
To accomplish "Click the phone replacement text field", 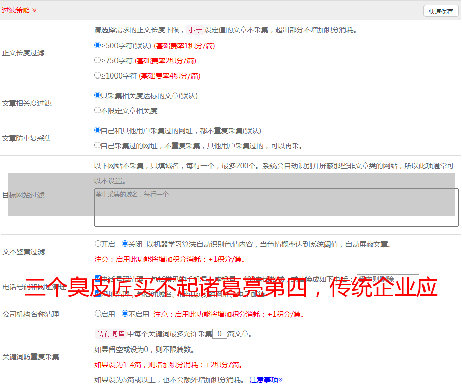I will point(388,279).
